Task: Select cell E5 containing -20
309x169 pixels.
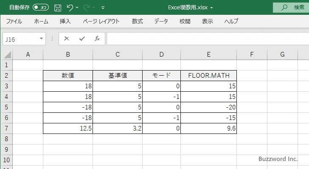Action: [208, 107]
